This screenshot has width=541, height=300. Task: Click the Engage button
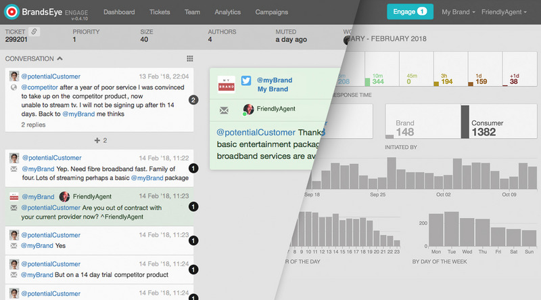(410, 12)
